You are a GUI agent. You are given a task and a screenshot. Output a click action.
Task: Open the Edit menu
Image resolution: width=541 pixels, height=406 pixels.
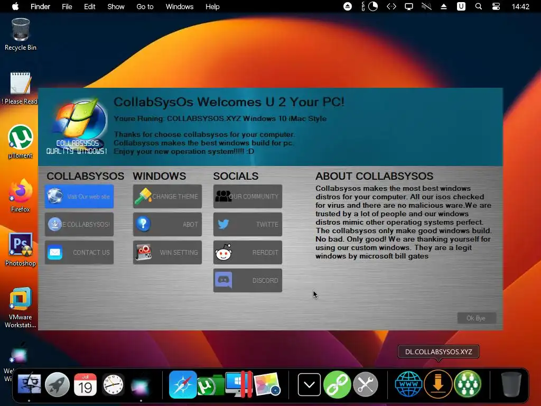click(x=90, y=6)
